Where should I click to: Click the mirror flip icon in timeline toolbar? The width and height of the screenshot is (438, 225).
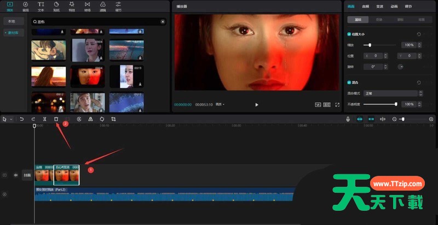(x=90, y=119)
